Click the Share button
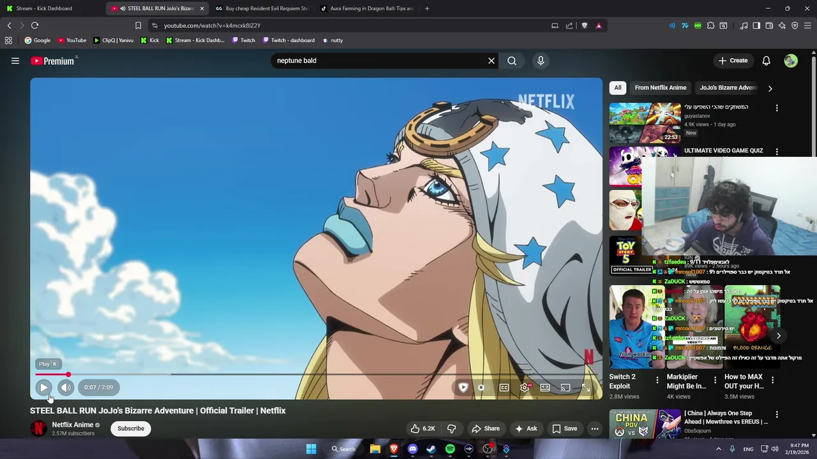 (486, 428)
